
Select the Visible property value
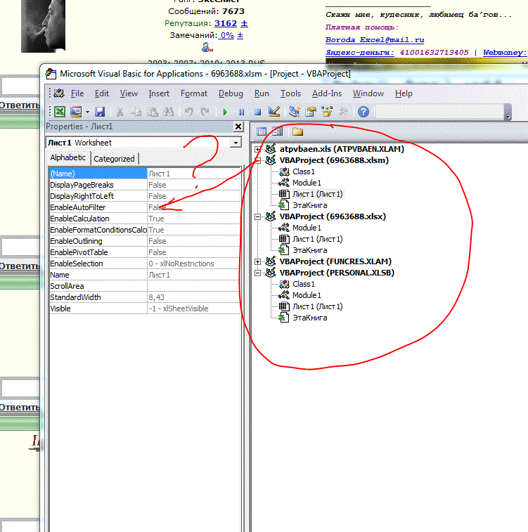click(194, 309)
